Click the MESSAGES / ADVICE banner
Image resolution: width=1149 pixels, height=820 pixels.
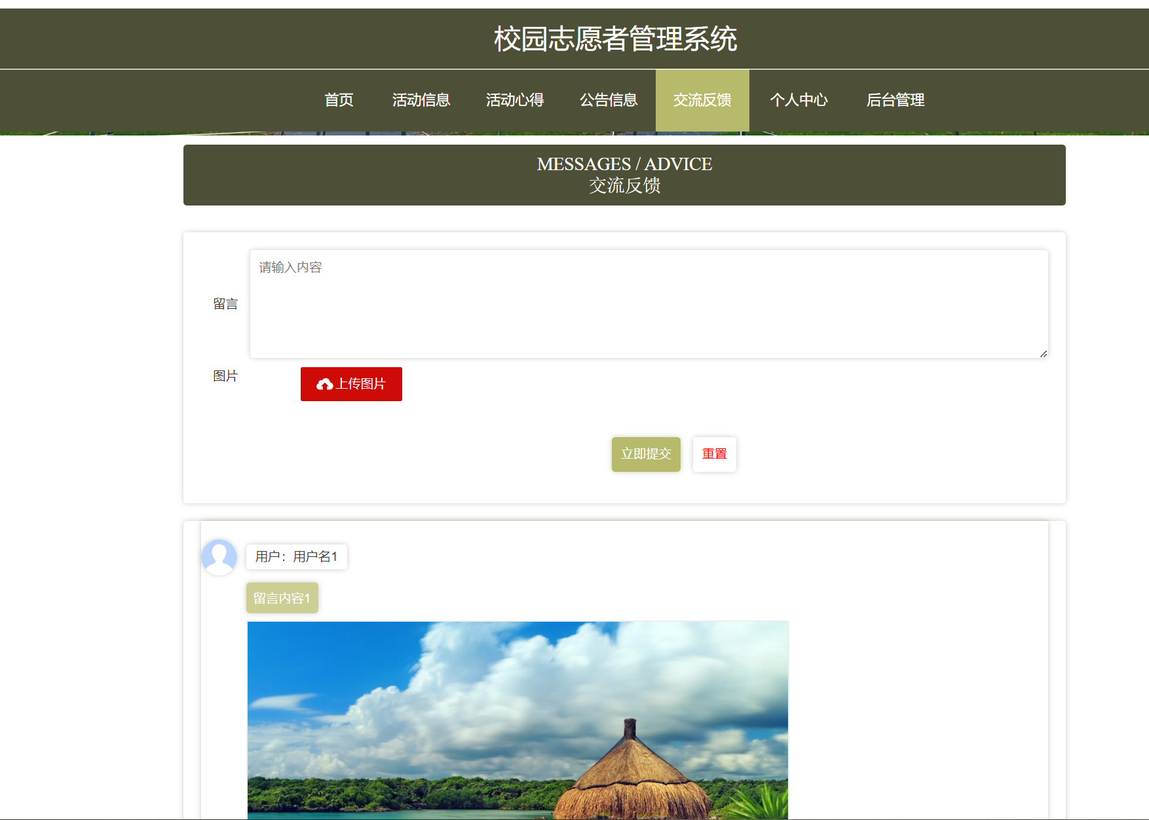624,175
